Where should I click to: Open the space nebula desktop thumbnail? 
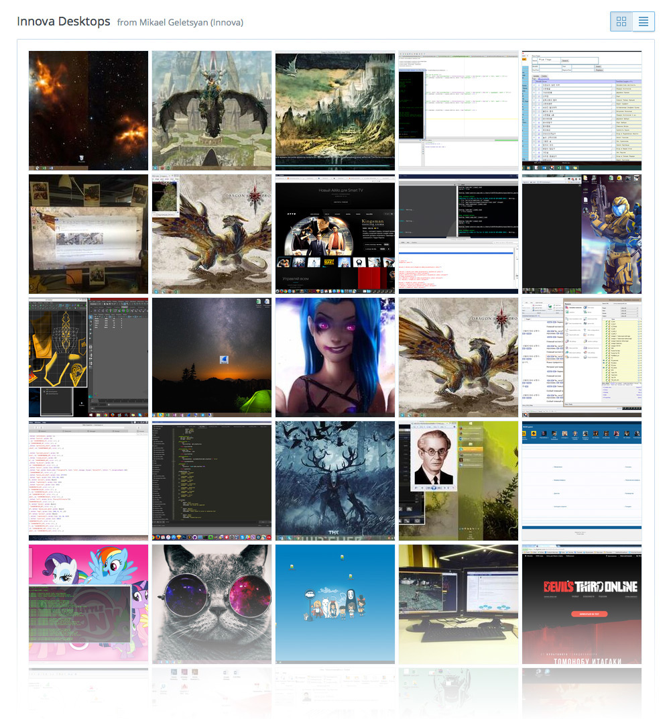88,111
